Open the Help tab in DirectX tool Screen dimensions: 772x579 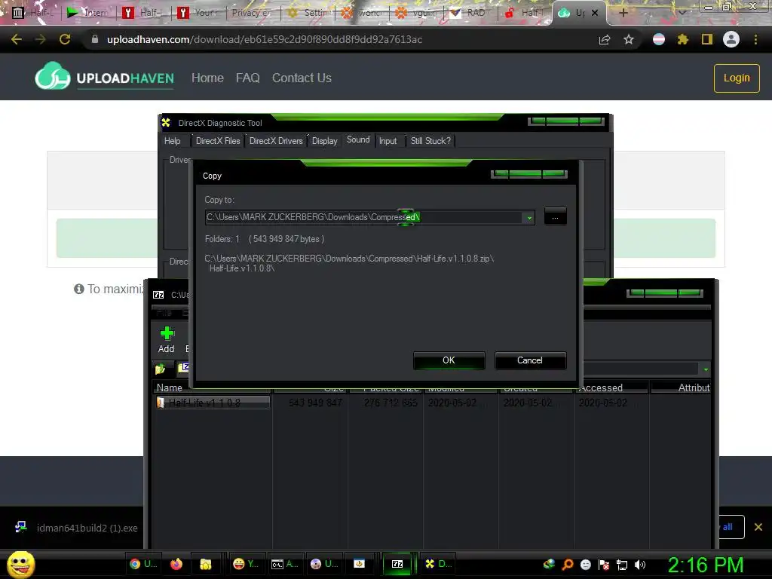click(x=172, y=141)
